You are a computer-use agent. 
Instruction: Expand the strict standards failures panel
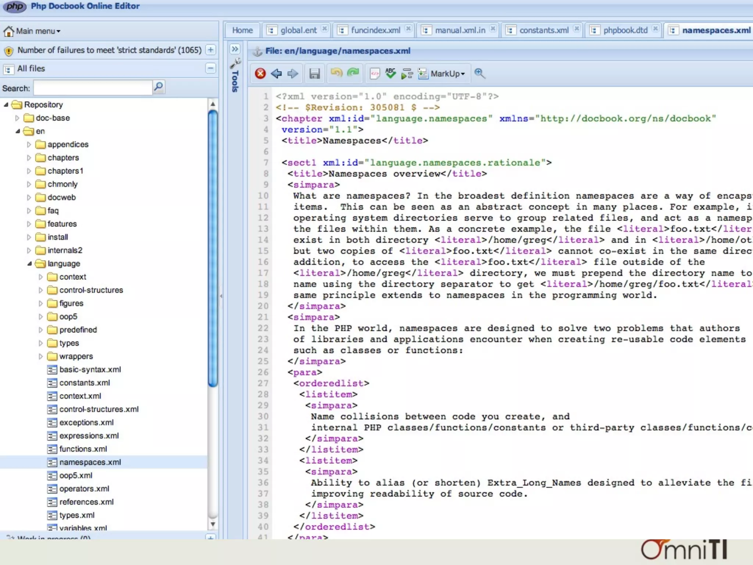pos(211,50)
